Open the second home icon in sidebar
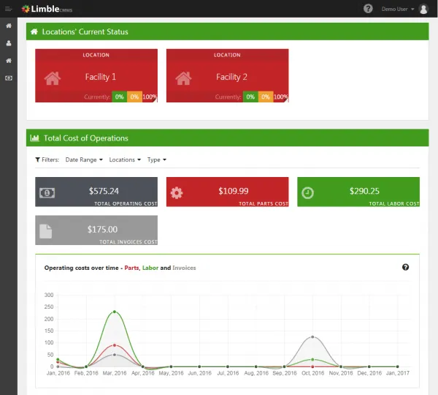 (x=9, y=61)
